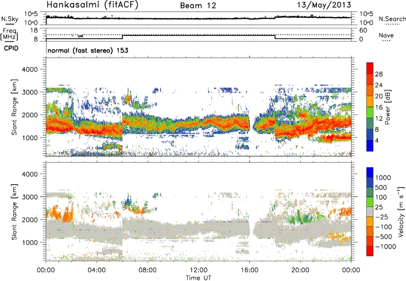Viewport: 406px width, 281px height.
Task: Pick the red bottom segment of velocity colorbar
Action: tap(370, 251)
